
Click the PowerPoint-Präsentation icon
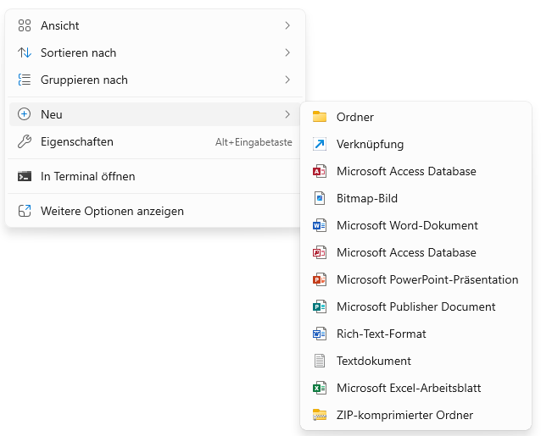pyautogui.click(x=320, y=279)
